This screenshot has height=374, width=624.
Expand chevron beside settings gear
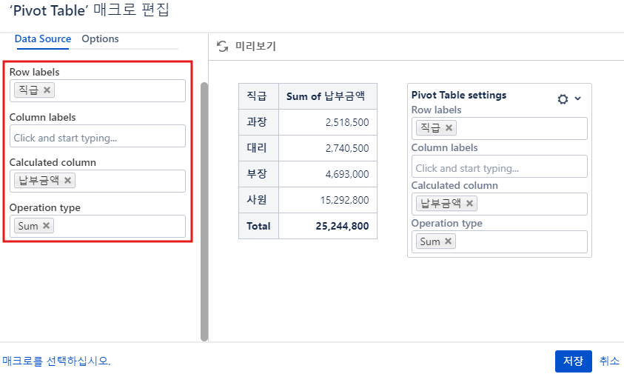tap(578, 98)
